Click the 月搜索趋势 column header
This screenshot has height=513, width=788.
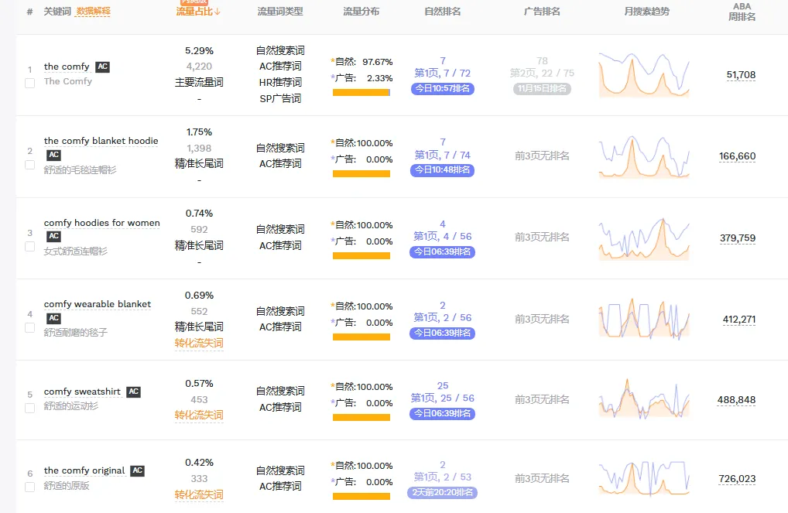pos(647,11)
